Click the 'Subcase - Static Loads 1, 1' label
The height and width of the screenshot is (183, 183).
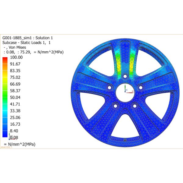coord(26,42)
